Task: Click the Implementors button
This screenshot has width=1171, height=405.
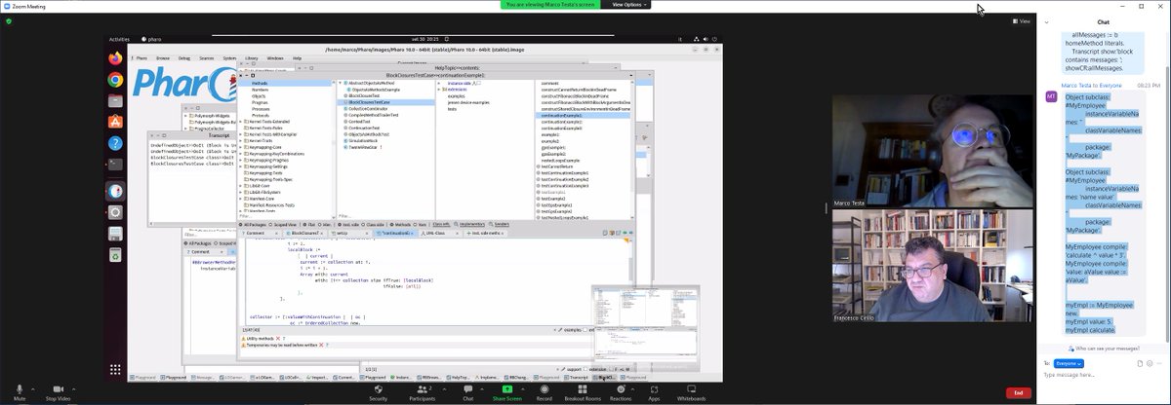Action: [x=471, y=224]
